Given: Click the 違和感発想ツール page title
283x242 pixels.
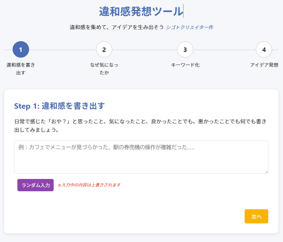Looking at the screenshot, I should coord(141,11).
